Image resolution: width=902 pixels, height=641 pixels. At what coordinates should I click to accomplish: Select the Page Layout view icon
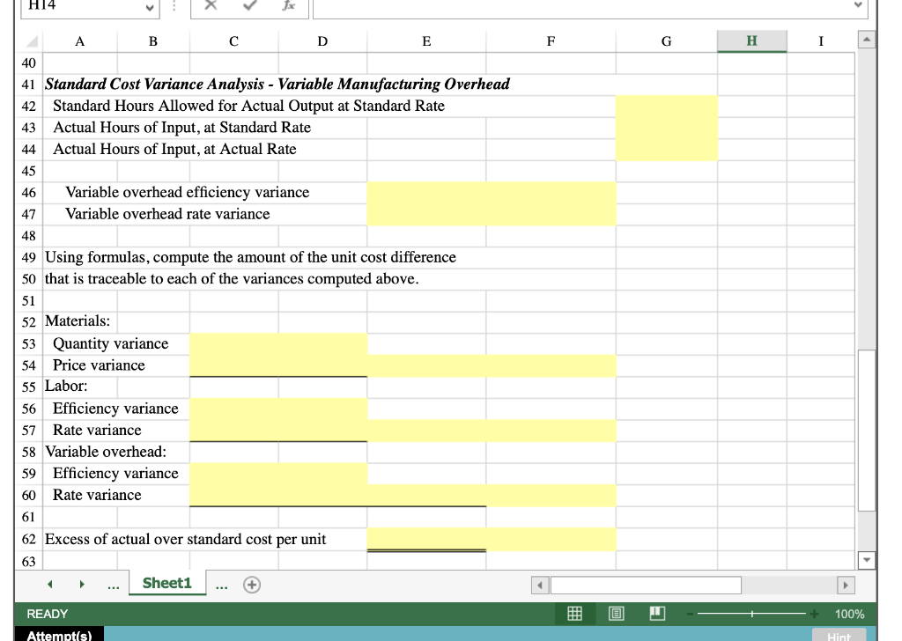click(616, 614)
